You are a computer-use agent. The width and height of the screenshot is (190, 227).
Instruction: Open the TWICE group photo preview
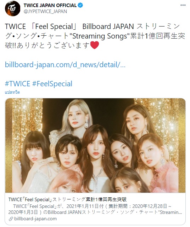coord(95,145)
